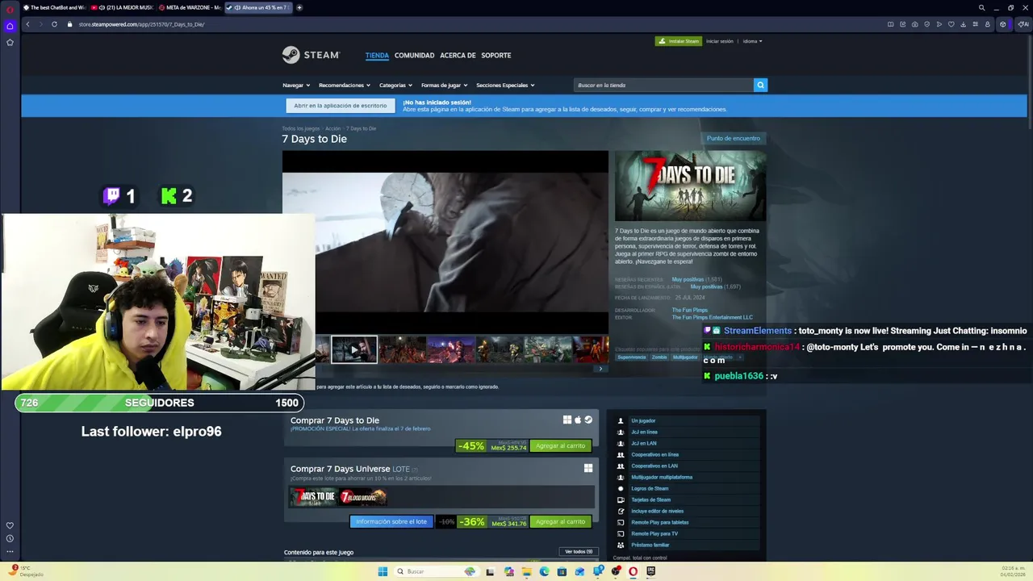Click the browser reload button
Screen dimensions: 1033x581
point(54,24)
